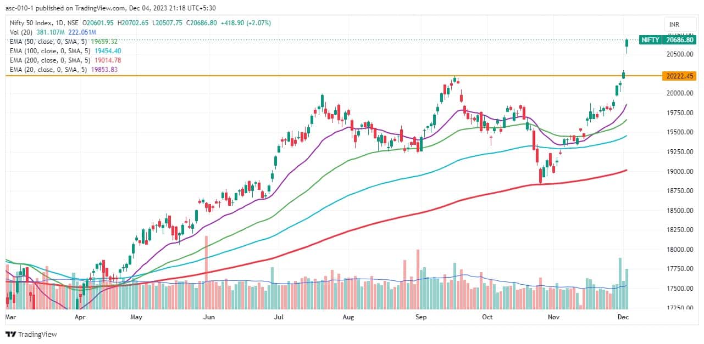Click the green NIFTY symbol tag
704x344 pixels.
(650, 40)
